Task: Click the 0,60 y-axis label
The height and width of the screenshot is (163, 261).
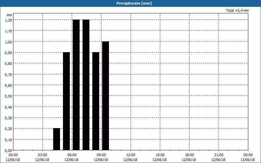Action: [x=8, y=85]
